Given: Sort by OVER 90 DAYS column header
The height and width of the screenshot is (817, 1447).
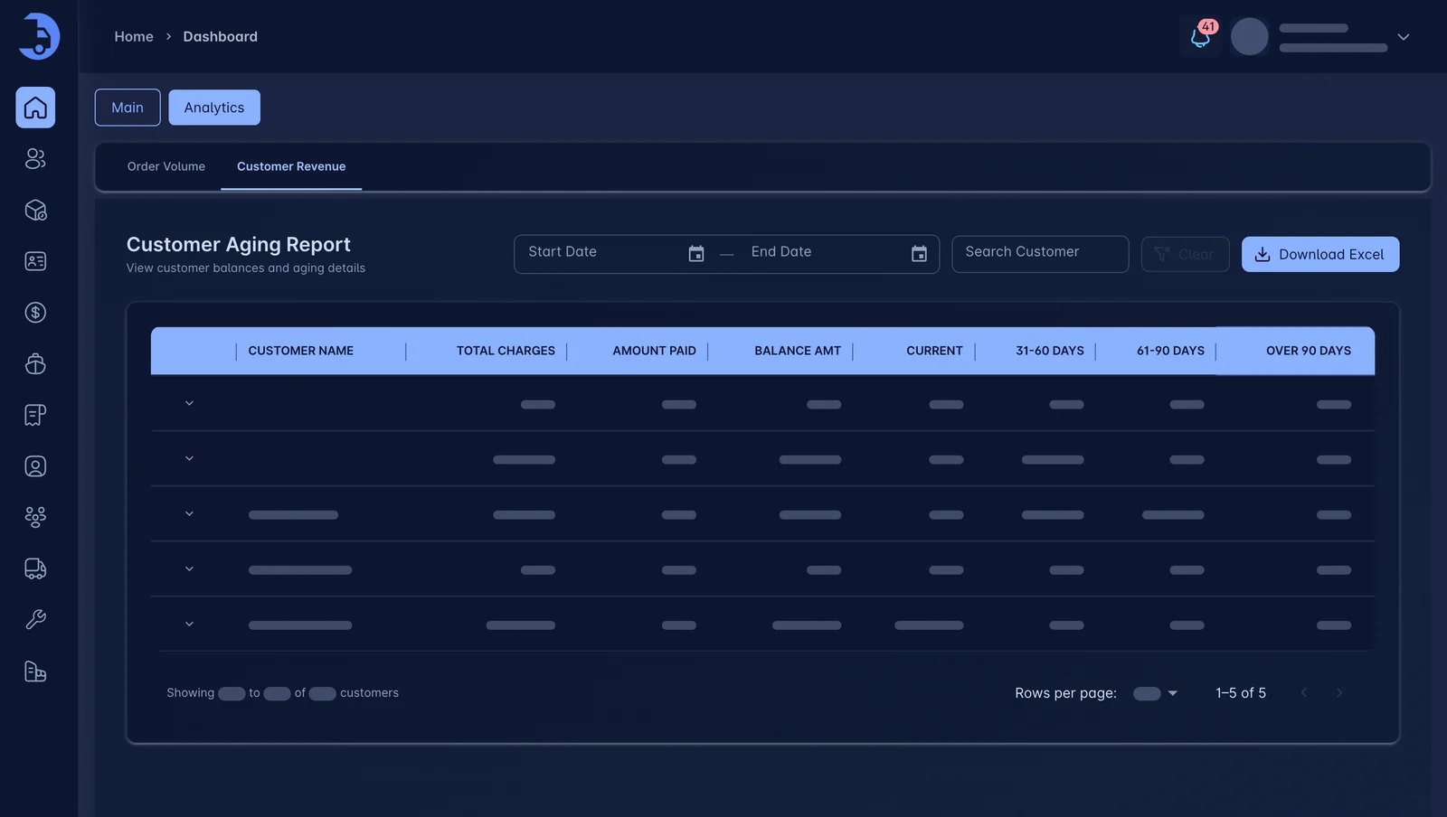Looking at the screenshot, I should point(1309,351).
